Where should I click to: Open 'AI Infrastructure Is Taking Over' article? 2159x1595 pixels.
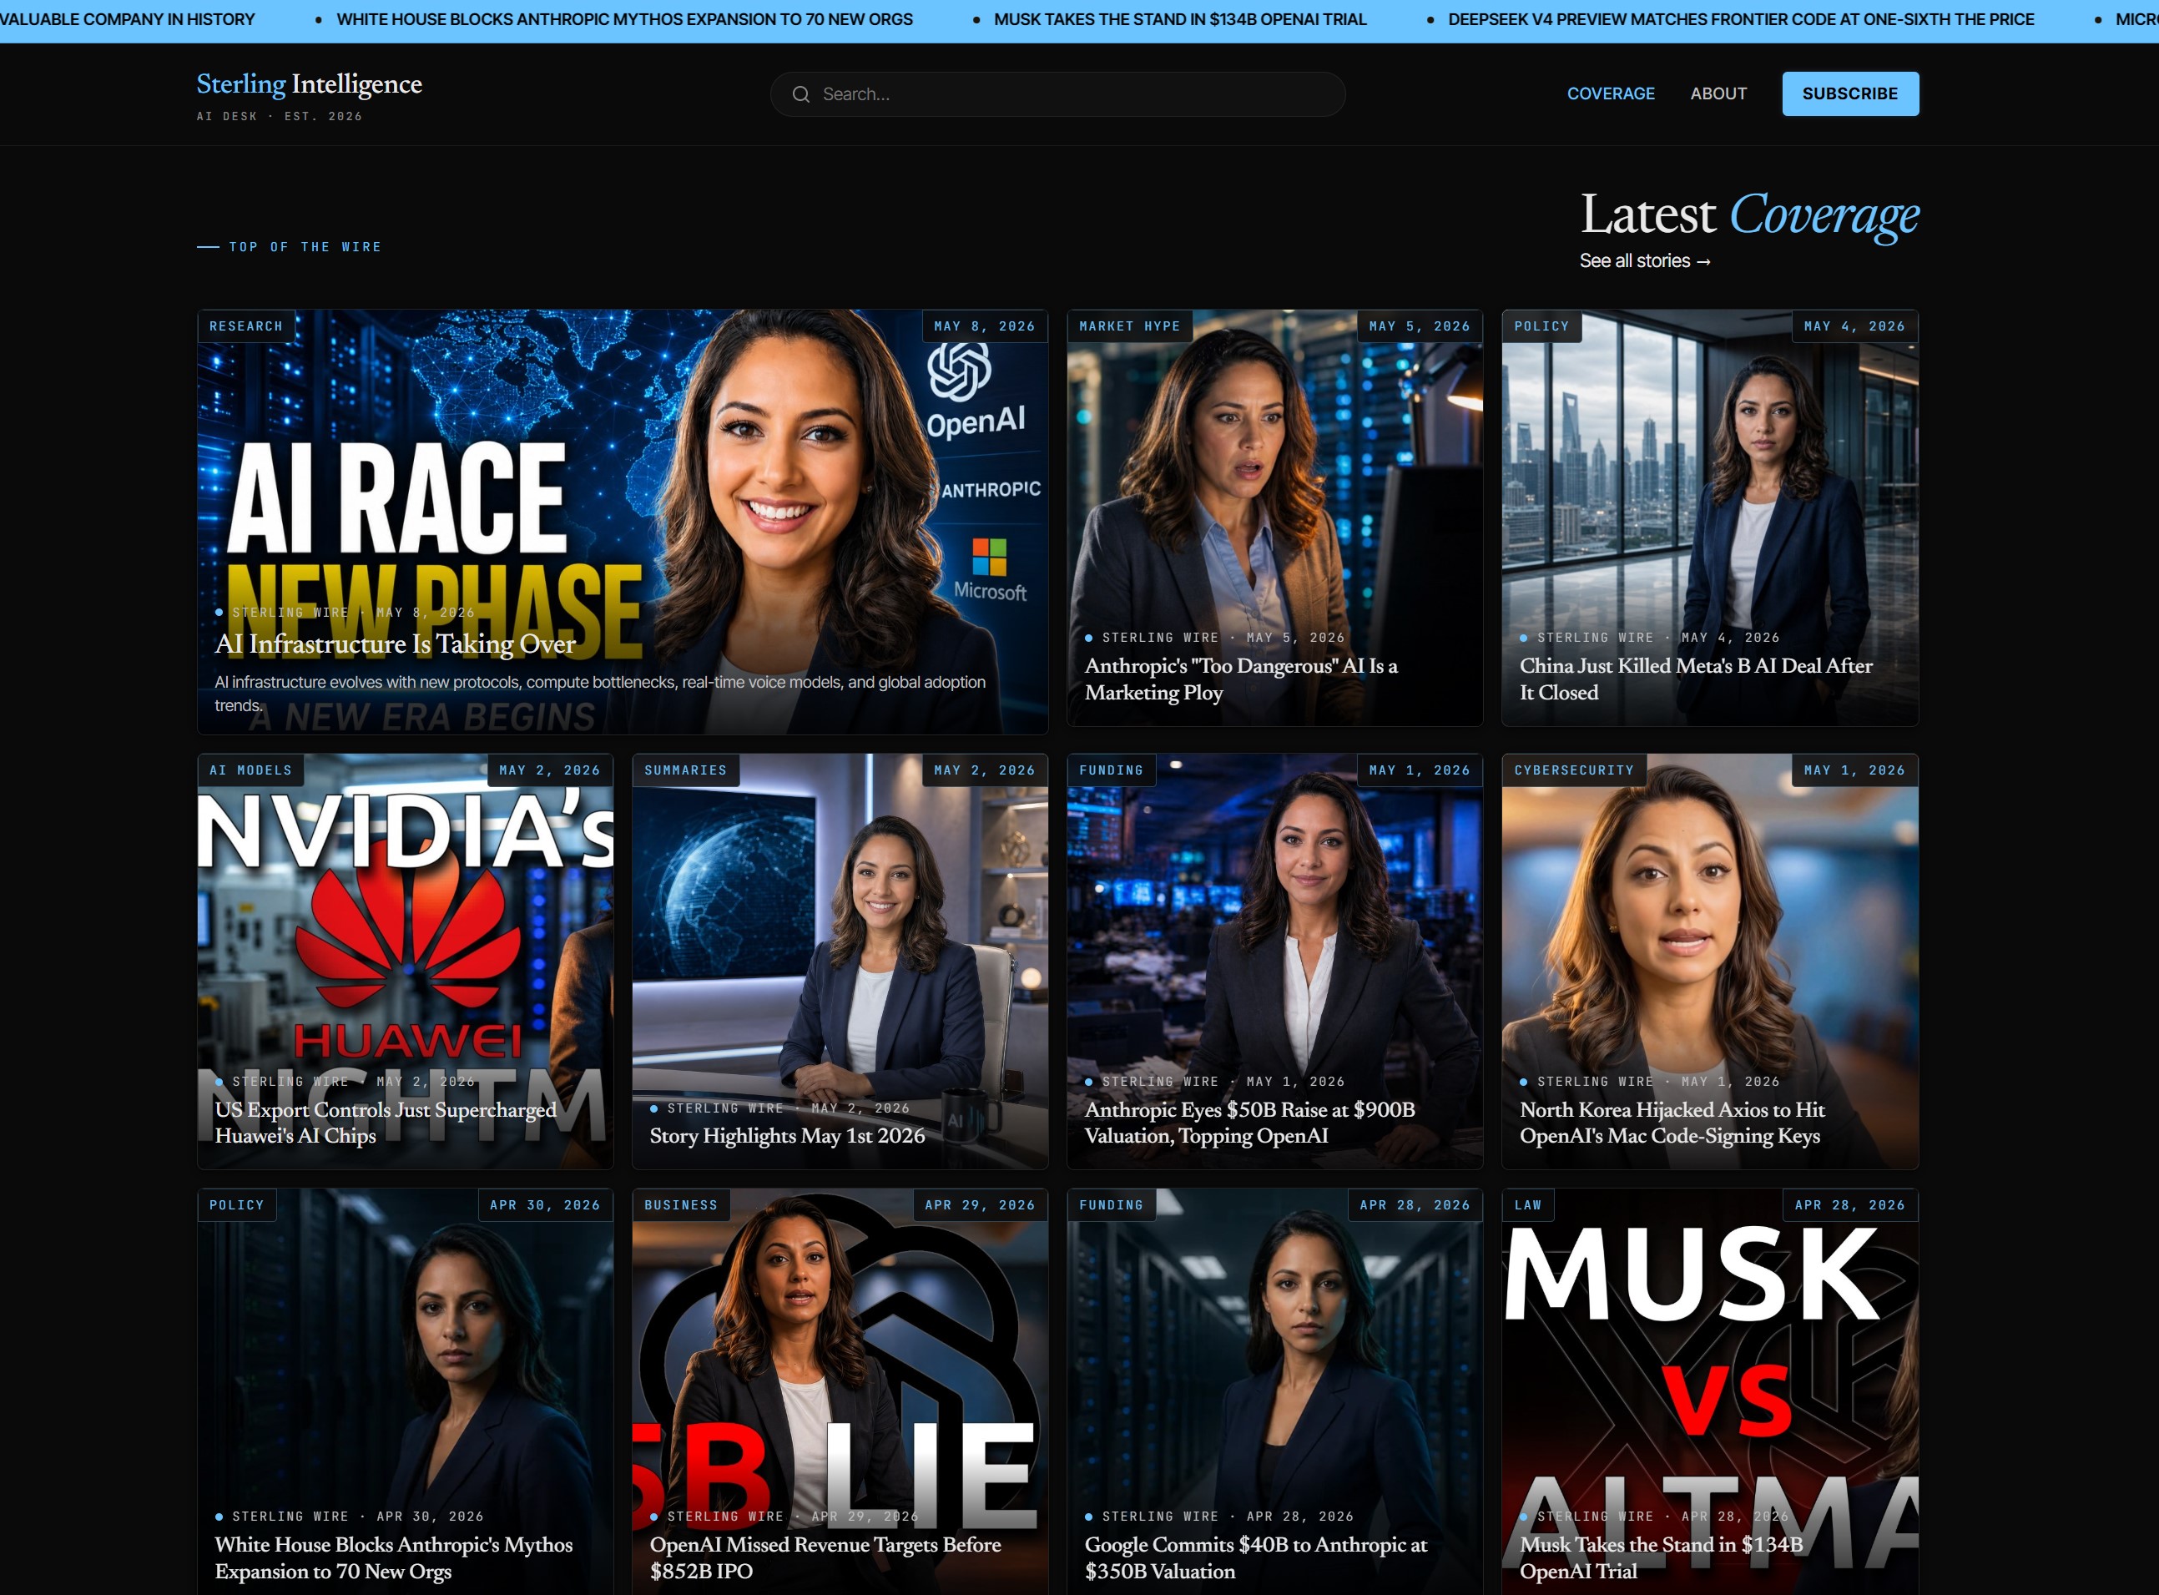point(395,644)
